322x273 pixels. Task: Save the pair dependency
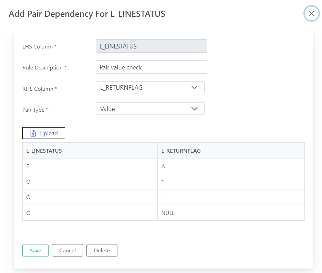point(35,250)
